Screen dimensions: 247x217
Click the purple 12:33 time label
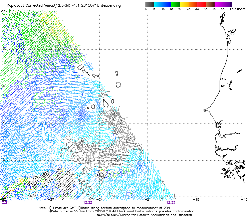171,203
